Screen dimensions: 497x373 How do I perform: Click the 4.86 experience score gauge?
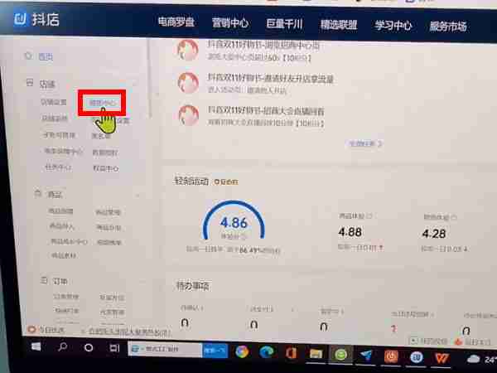[234, 222]
